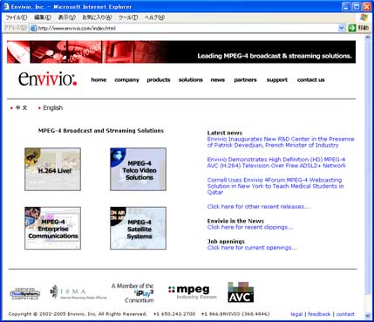Click the ISMA alliance logo
The image size is (374, 322).
click(78, 292)
